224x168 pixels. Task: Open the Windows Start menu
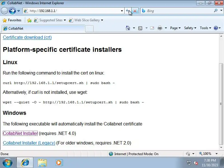click(x=8, y=163)
